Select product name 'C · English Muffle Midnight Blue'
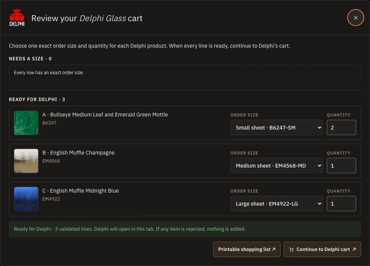The height and width of the screenshot is (266, 370). pyautogui.click(x=81, y=191)
